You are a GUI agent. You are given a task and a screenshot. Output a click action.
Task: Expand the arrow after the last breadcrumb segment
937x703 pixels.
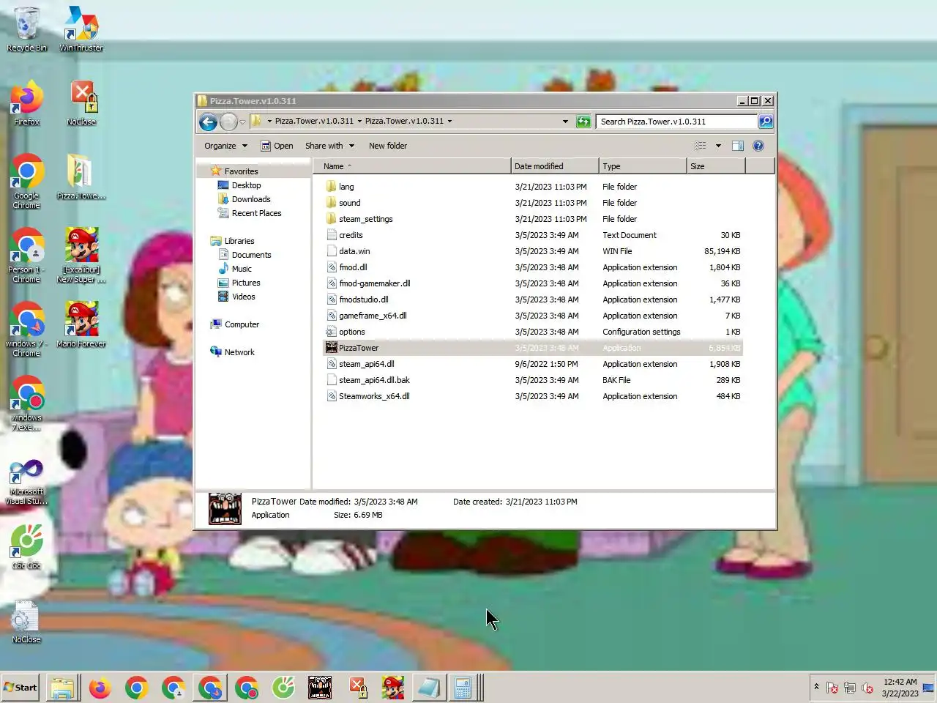point(449,122)
